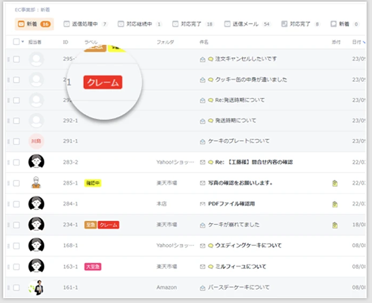The height and width of the screenshot is (303, 372).
Task: Open mail icon for 注文キャンセルしたいです
Action: coord(203,59)
